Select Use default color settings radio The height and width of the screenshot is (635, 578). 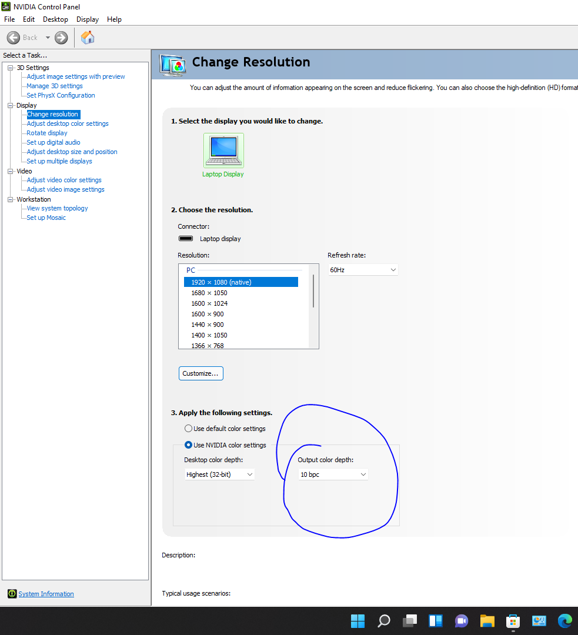[x=188, y=429]
